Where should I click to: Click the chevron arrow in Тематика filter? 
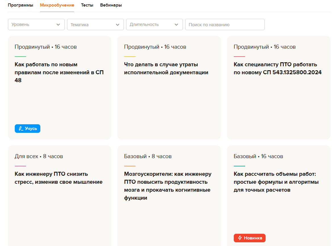pyautogui.click(x=118, y=25)
